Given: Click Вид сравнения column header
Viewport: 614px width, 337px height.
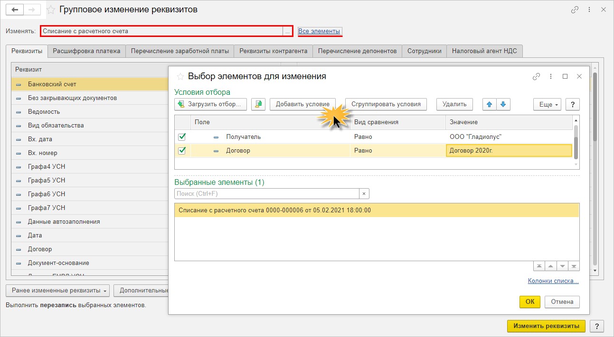Looking at the screenshot, I should click(x=398, y=122).
